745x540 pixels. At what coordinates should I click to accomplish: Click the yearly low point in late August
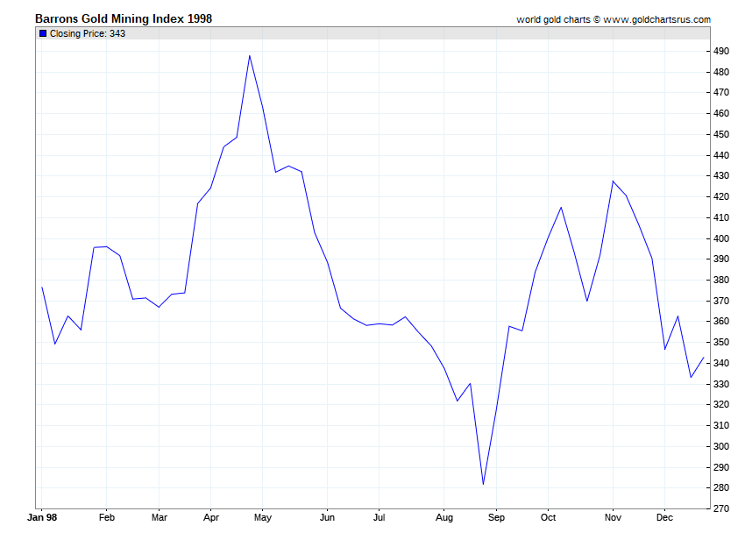click(x=483, y=484)
